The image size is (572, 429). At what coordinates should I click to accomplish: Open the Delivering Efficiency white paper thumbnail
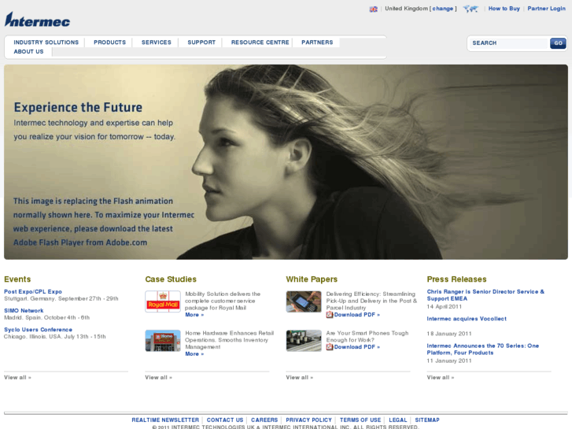click(x=304, y=301)
